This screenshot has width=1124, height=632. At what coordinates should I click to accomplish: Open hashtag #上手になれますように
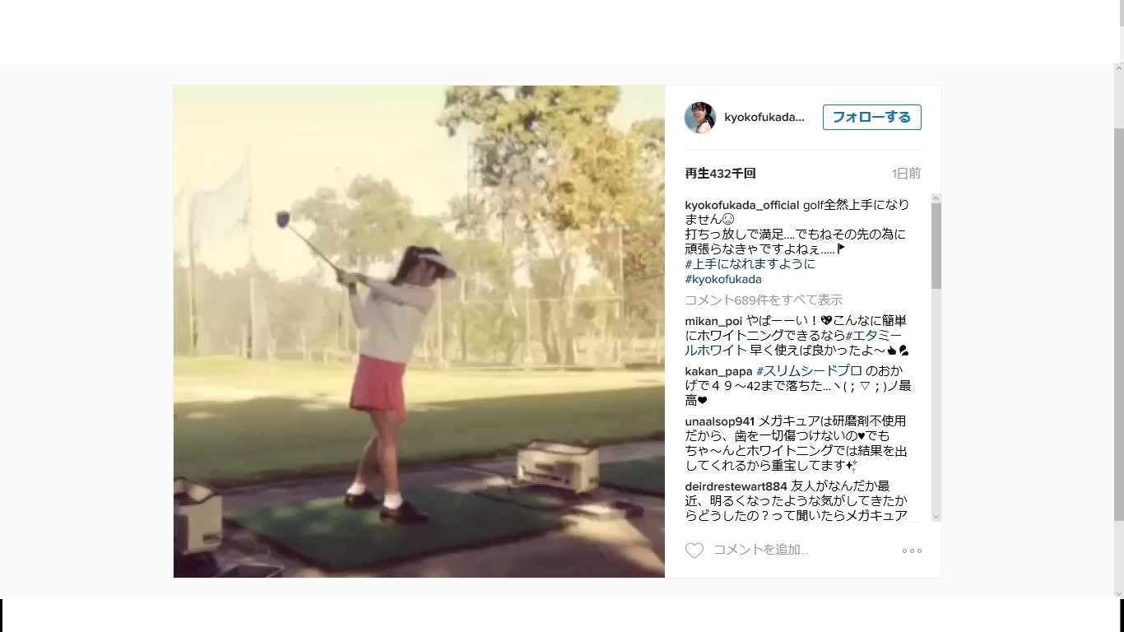750,264
